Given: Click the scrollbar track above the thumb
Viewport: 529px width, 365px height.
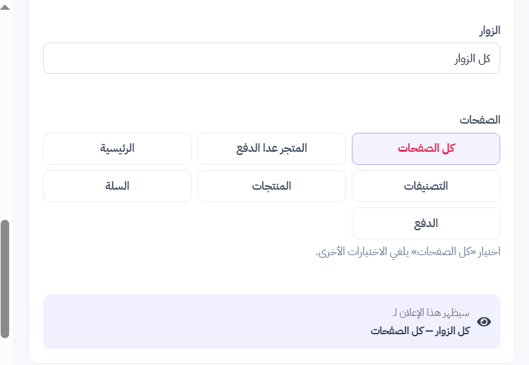Looking at the screenshot, I should pos(5,114).
